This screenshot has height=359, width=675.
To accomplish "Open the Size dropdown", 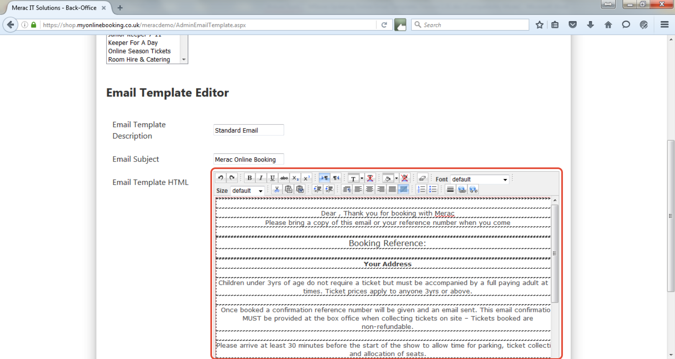I will click(x=248, y=191).
